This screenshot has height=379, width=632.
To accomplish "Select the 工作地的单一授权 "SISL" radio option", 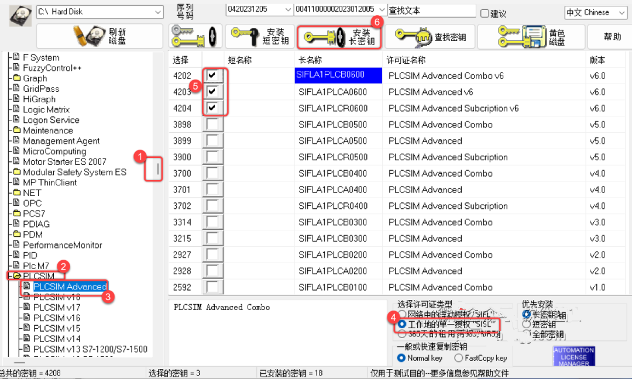I will pos(402,324).
